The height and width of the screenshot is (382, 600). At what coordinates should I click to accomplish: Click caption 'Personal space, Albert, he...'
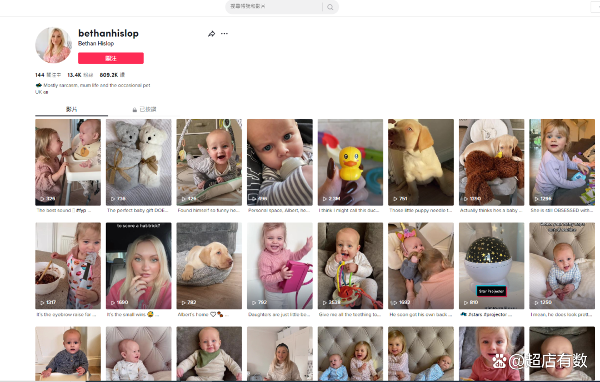279,210
